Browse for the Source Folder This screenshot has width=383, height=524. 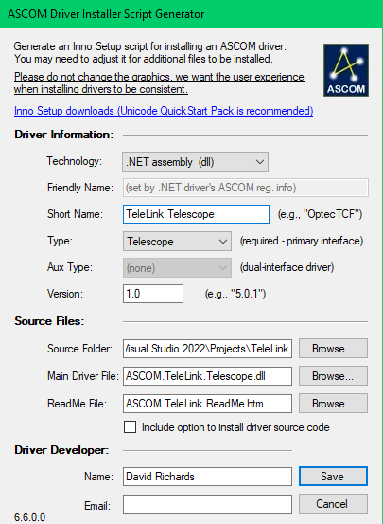(333, 349)
